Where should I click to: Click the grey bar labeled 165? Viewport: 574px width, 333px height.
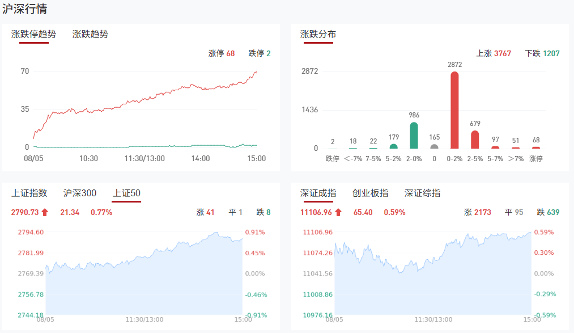[434, 146]
